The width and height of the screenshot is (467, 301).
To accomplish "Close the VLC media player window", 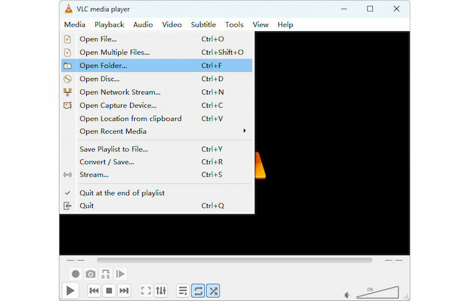I will pos(396,9).
